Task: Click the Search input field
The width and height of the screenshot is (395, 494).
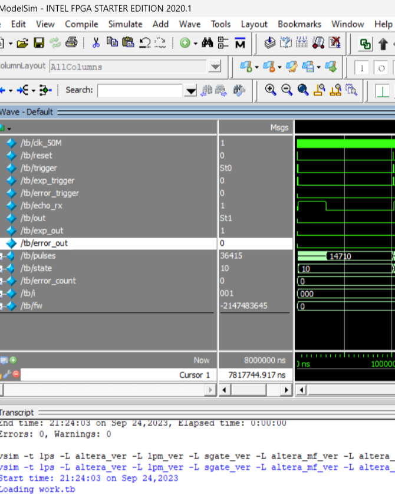Action: (x=140, y=91)
